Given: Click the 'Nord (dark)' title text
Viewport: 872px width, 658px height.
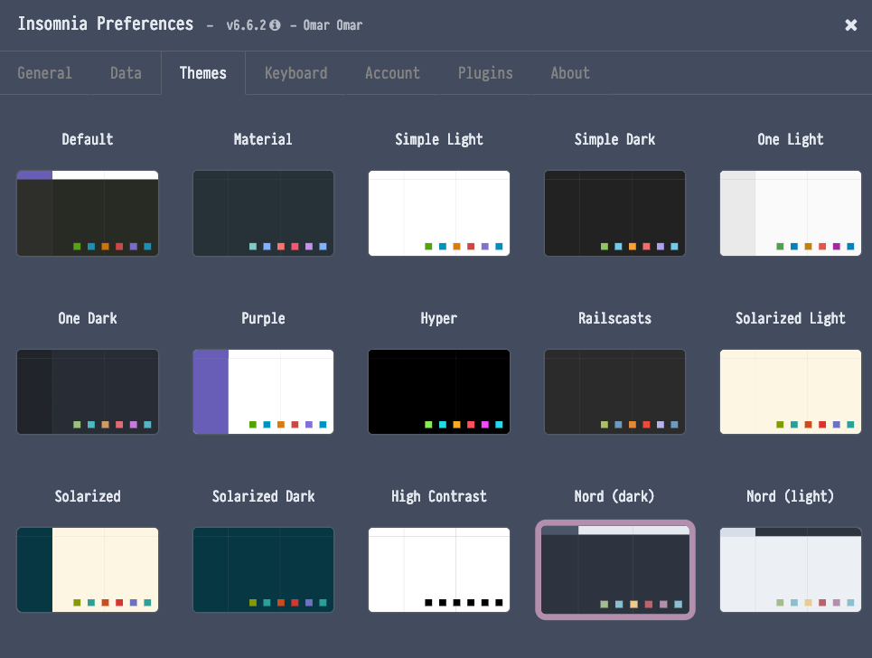Looking at the screenshot, I should 614,496.
